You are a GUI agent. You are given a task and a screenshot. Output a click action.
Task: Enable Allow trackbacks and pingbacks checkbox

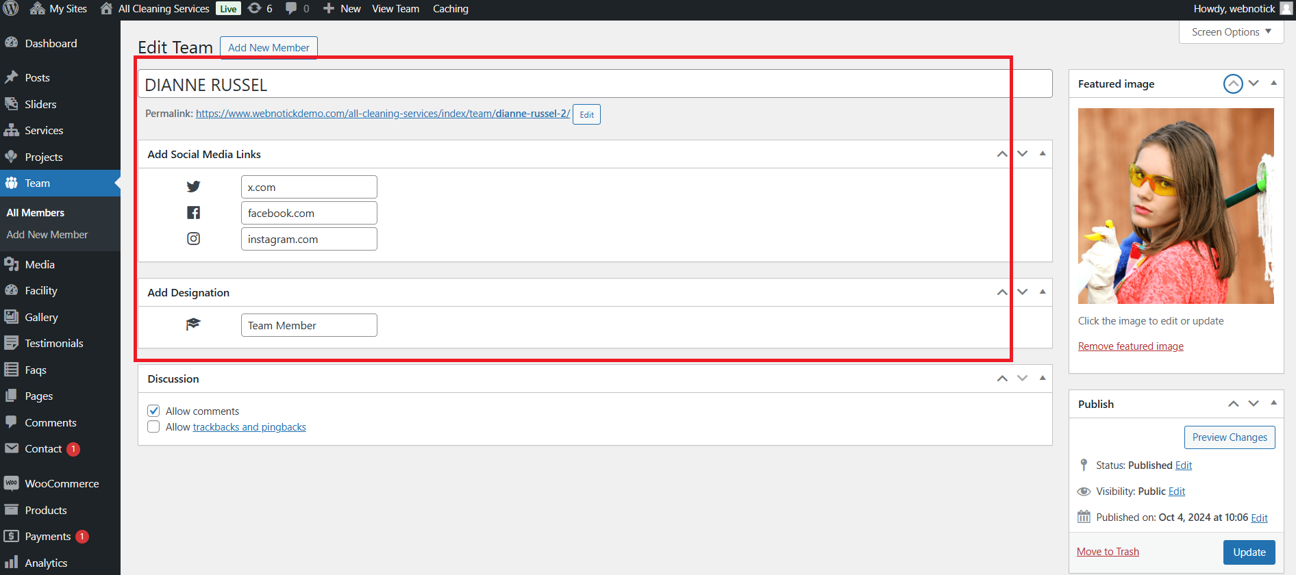click(153, 427)
